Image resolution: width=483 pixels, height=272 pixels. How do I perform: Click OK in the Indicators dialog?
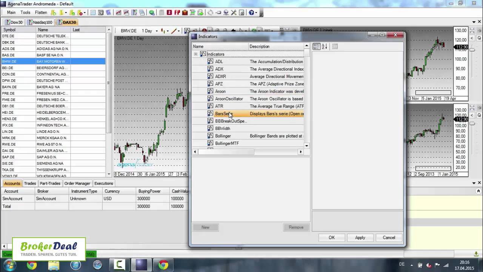tap(332, 238)
